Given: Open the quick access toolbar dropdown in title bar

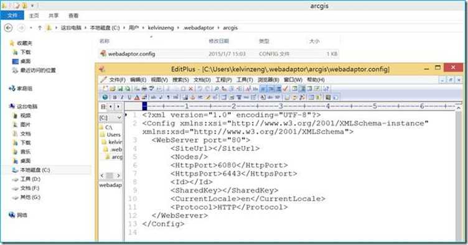Looking at the screenshot, I should click(32, 6).
